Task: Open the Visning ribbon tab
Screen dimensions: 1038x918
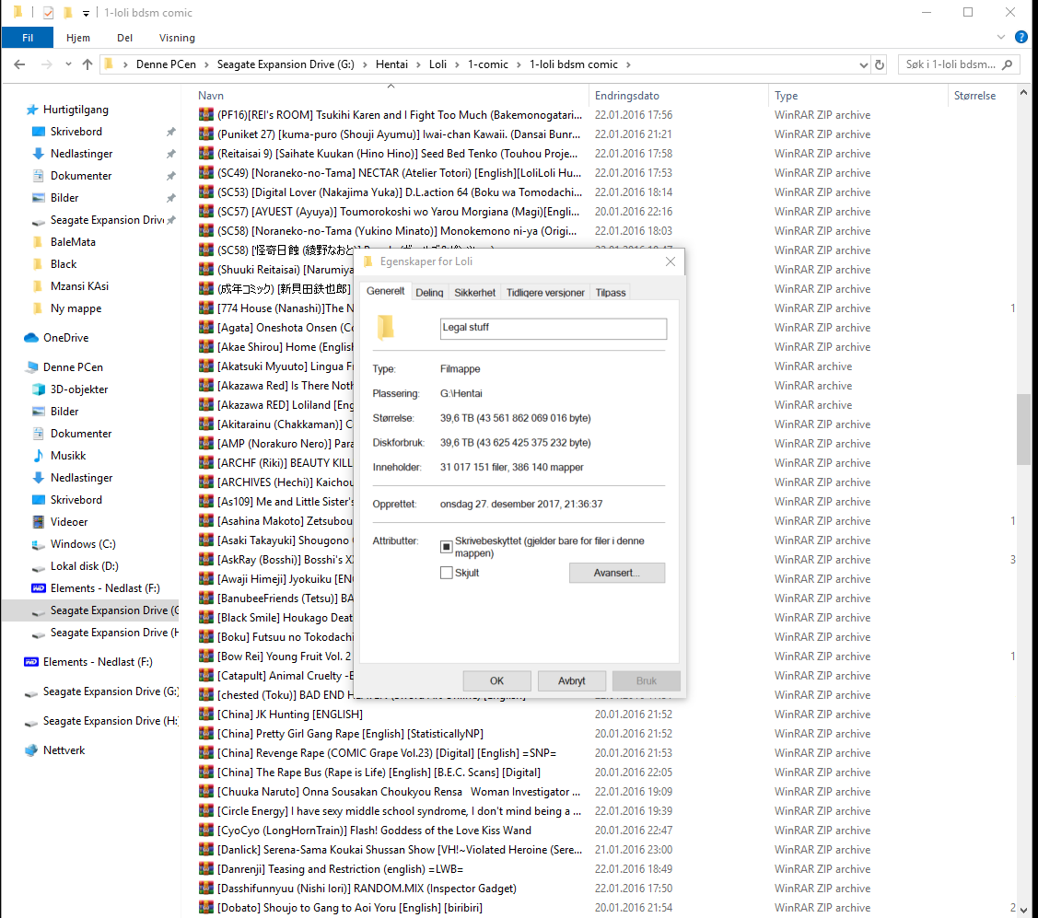Action: pyautogui.click(x=177, y=38)
